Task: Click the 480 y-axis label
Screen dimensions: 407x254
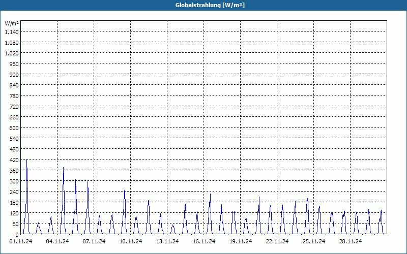Action: (x=14, y=149)
